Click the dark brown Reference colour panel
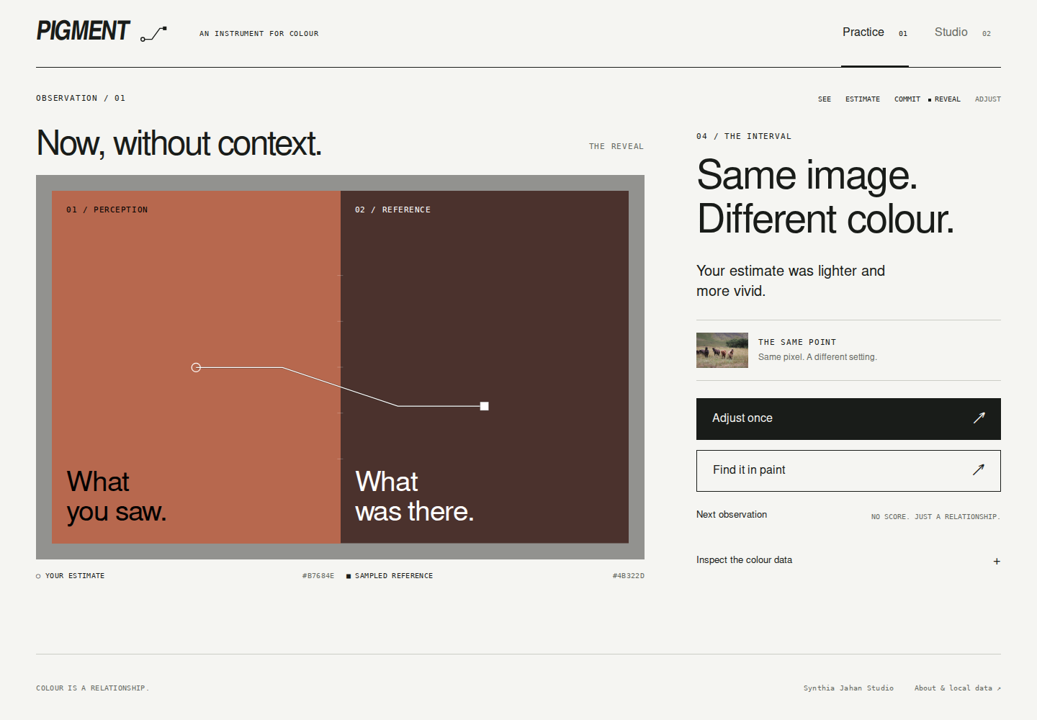This screenshot has height=720, width=1037. (x=485, y=367)
